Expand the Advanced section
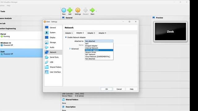 point(74,49)
